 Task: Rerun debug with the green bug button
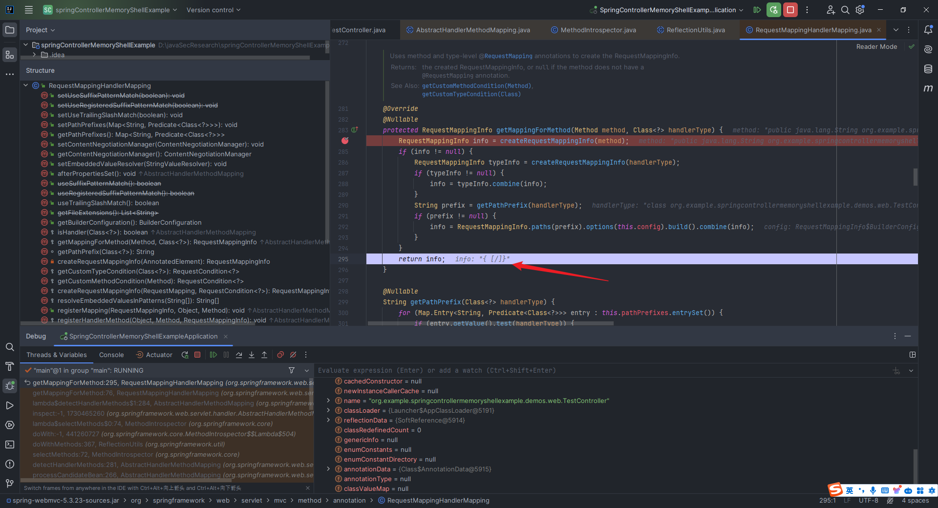773,10
